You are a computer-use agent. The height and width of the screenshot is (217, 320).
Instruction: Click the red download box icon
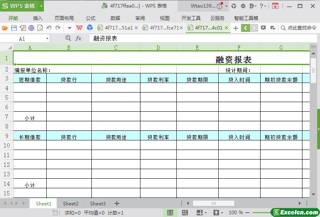click(275, 6)
